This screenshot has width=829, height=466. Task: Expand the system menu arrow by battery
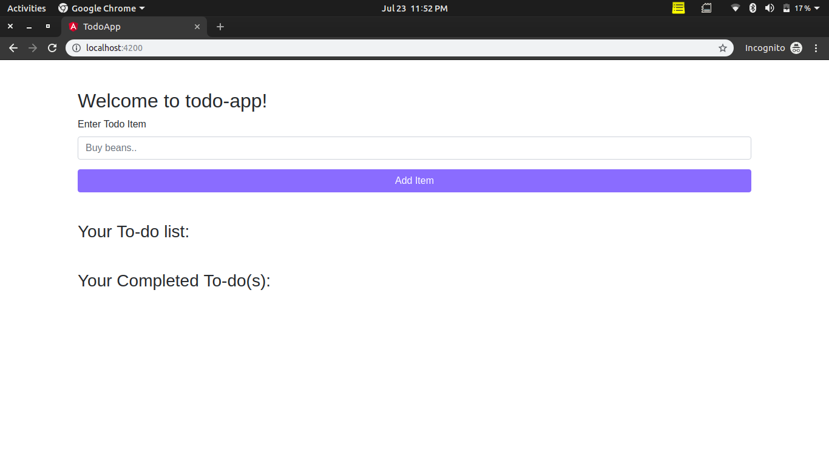click(x=817, y=8)
